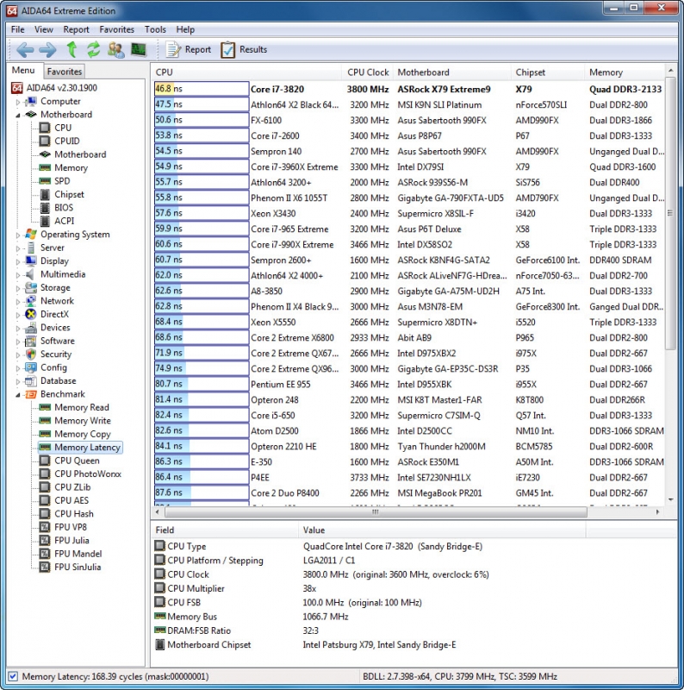This screenshot has width=684, height=690.
Task: Collapse the Motherboard tree node
Action: pyautogui.click(x=18, y=115)
